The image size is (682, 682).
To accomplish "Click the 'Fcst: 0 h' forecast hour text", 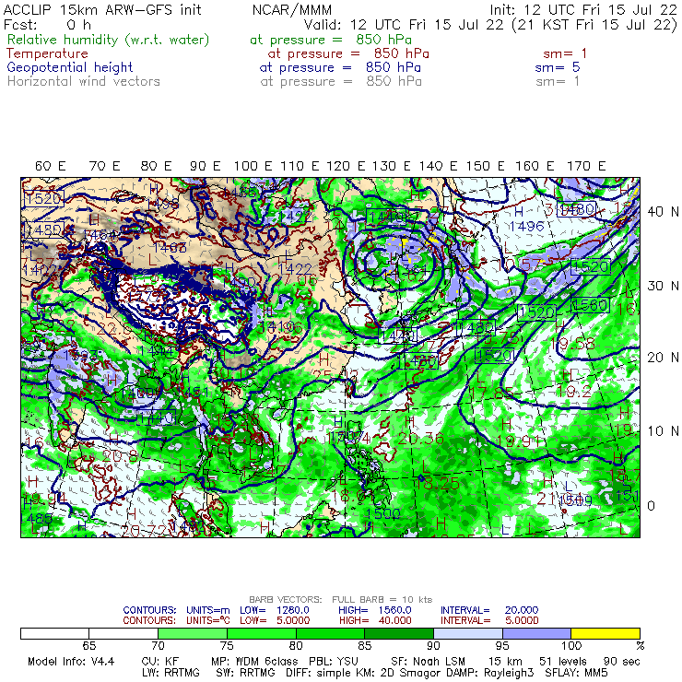I will [x=47, y=24].
